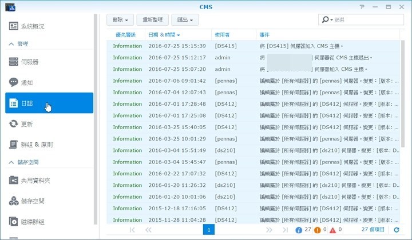Go to next page of logs
This screenshot has width=412, height=240.
tap(269, 230)
